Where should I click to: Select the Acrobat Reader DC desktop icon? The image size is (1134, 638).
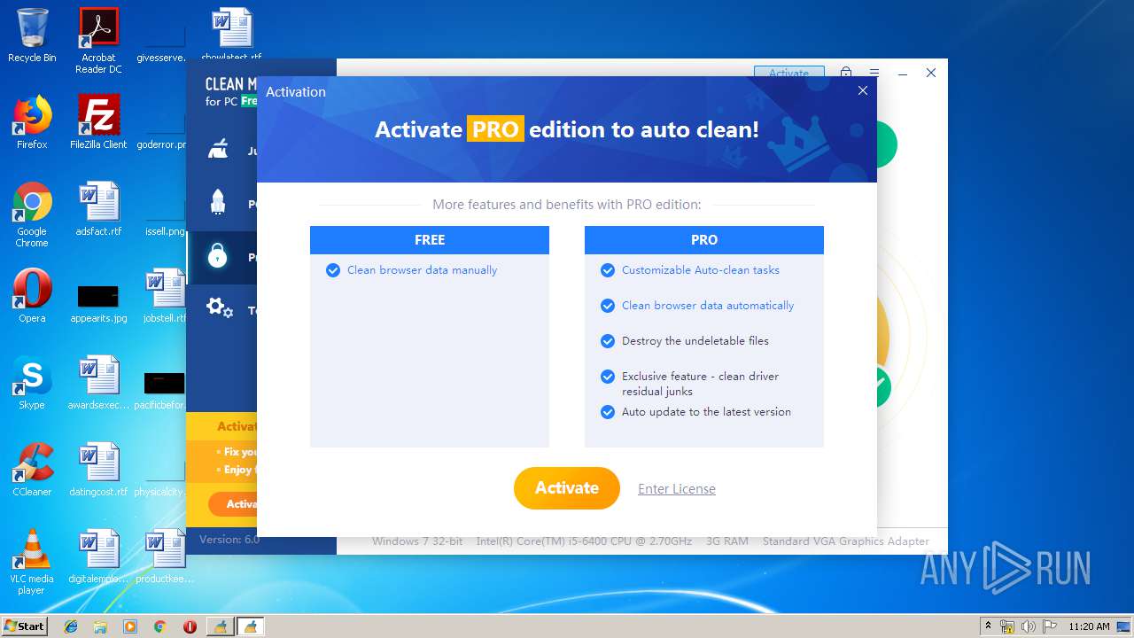[98, 41]
